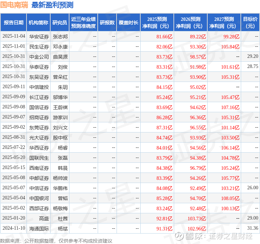Click the 覆盖时长 column header
Screen dimensions: 260x244
point(128,23)
